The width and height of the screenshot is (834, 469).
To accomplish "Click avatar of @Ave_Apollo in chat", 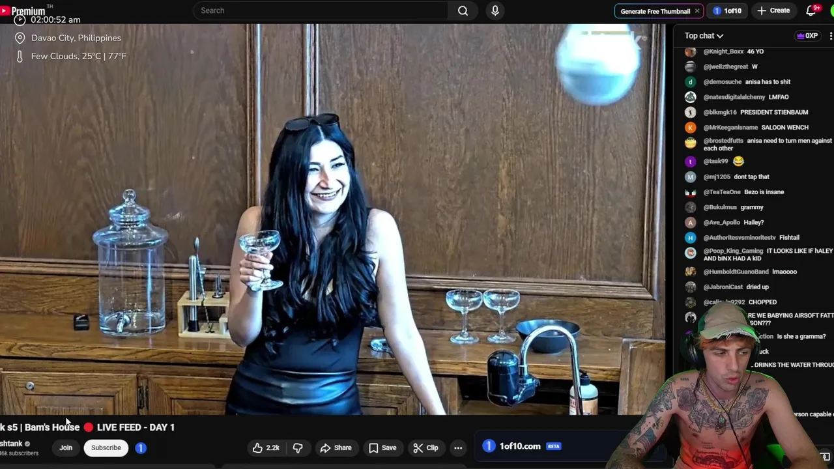I will (691, 223).
